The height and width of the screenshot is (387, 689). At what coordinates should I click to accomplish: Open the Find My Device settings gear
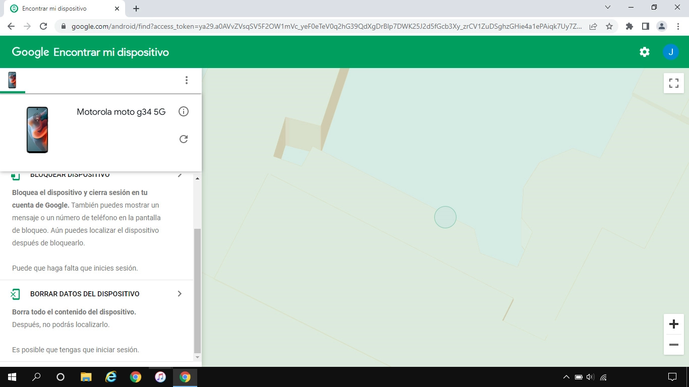click(x=644, y=52)
